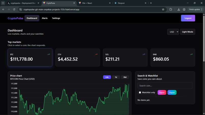Reload the current page
Viewport: 205px width, 115px height.
(x=14, y=9)
